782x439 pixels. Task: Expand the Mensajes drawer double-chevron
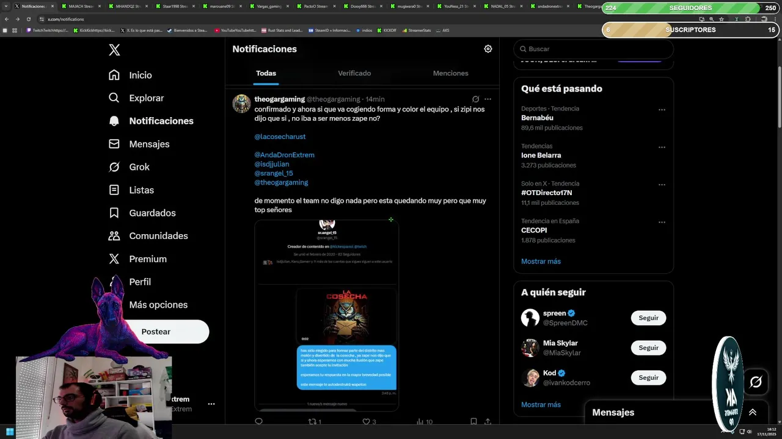click(753, 413)
